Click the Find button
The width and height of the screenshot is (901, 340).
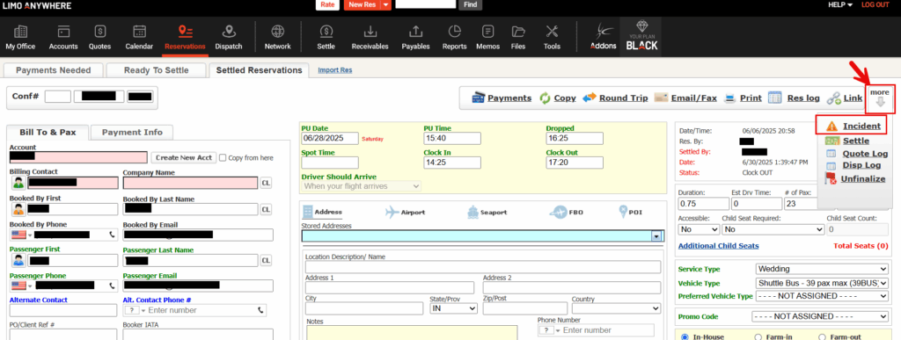tap(470, 4)
